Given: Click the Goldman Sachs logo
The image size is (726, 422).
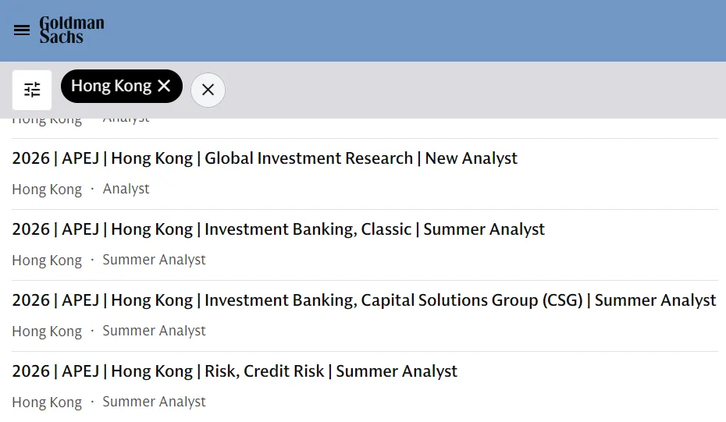Looking at the screenshot, I should (72, 30).
